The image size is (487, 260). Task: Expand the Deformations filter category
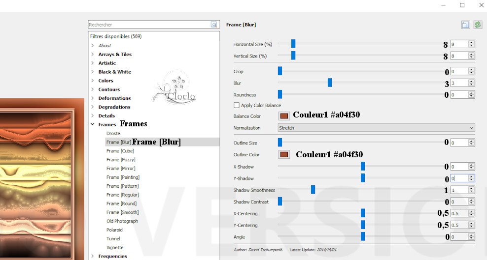pyautogui.click(x=92, y=98)
